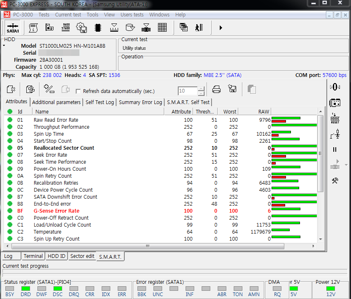Viewport: 351px width, 299px height.
Task: Open the Tools menu
Action: pos(93,15)
